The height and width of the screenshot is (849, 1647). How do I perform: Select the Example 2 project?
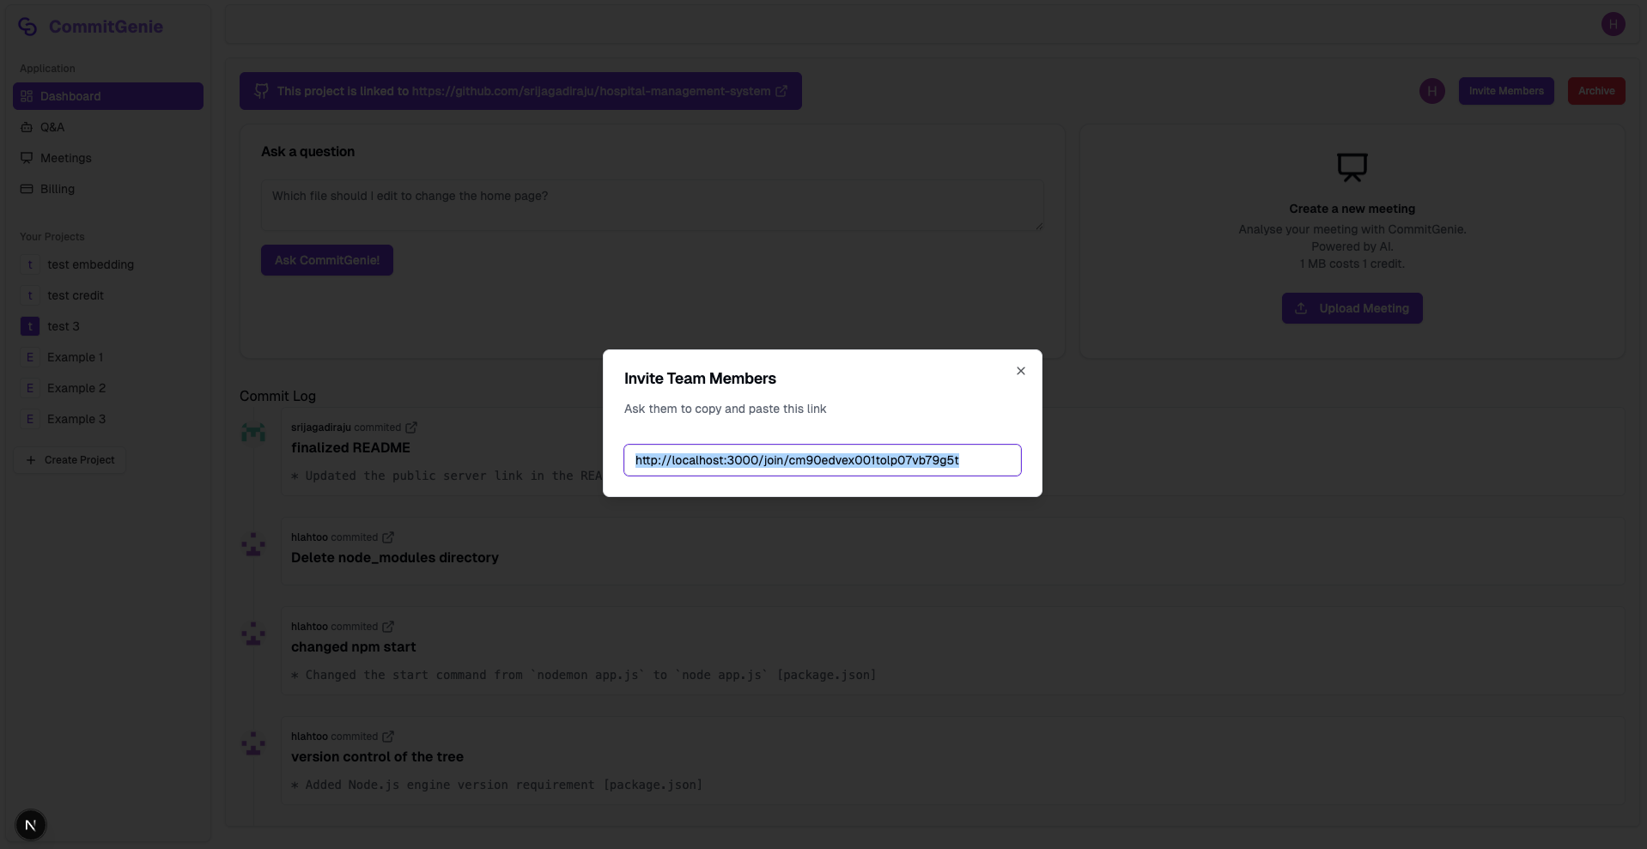coord(108,388)
